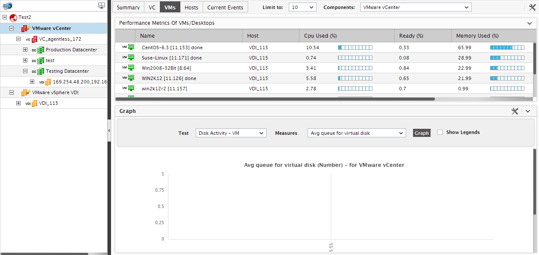Collapse the VC_agentless_172 node
Image resolution: width=539 pixels, height=255 pixels.
point(18,39)
